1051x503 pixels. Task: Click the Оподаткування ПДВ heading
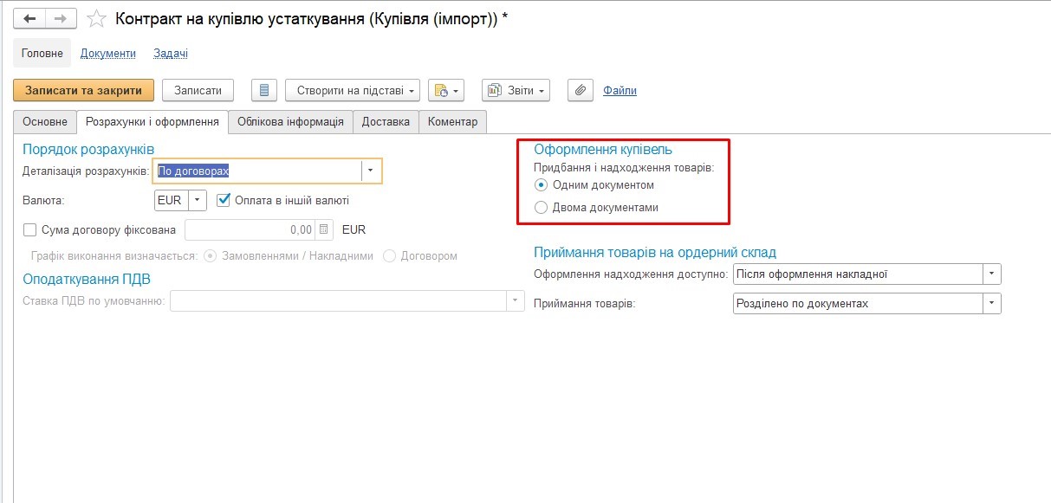pyautogui.click(x=88, y=279)
